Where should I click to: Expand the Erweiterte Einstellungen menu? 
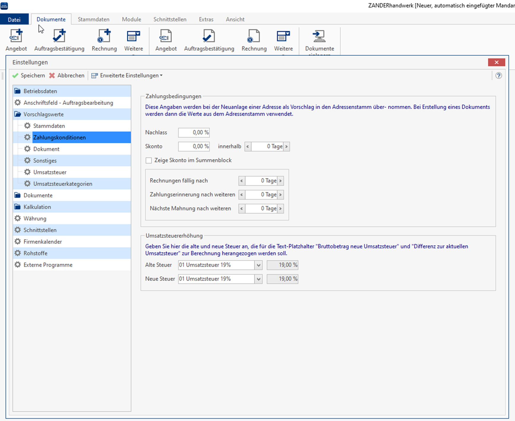click(127, 76)
